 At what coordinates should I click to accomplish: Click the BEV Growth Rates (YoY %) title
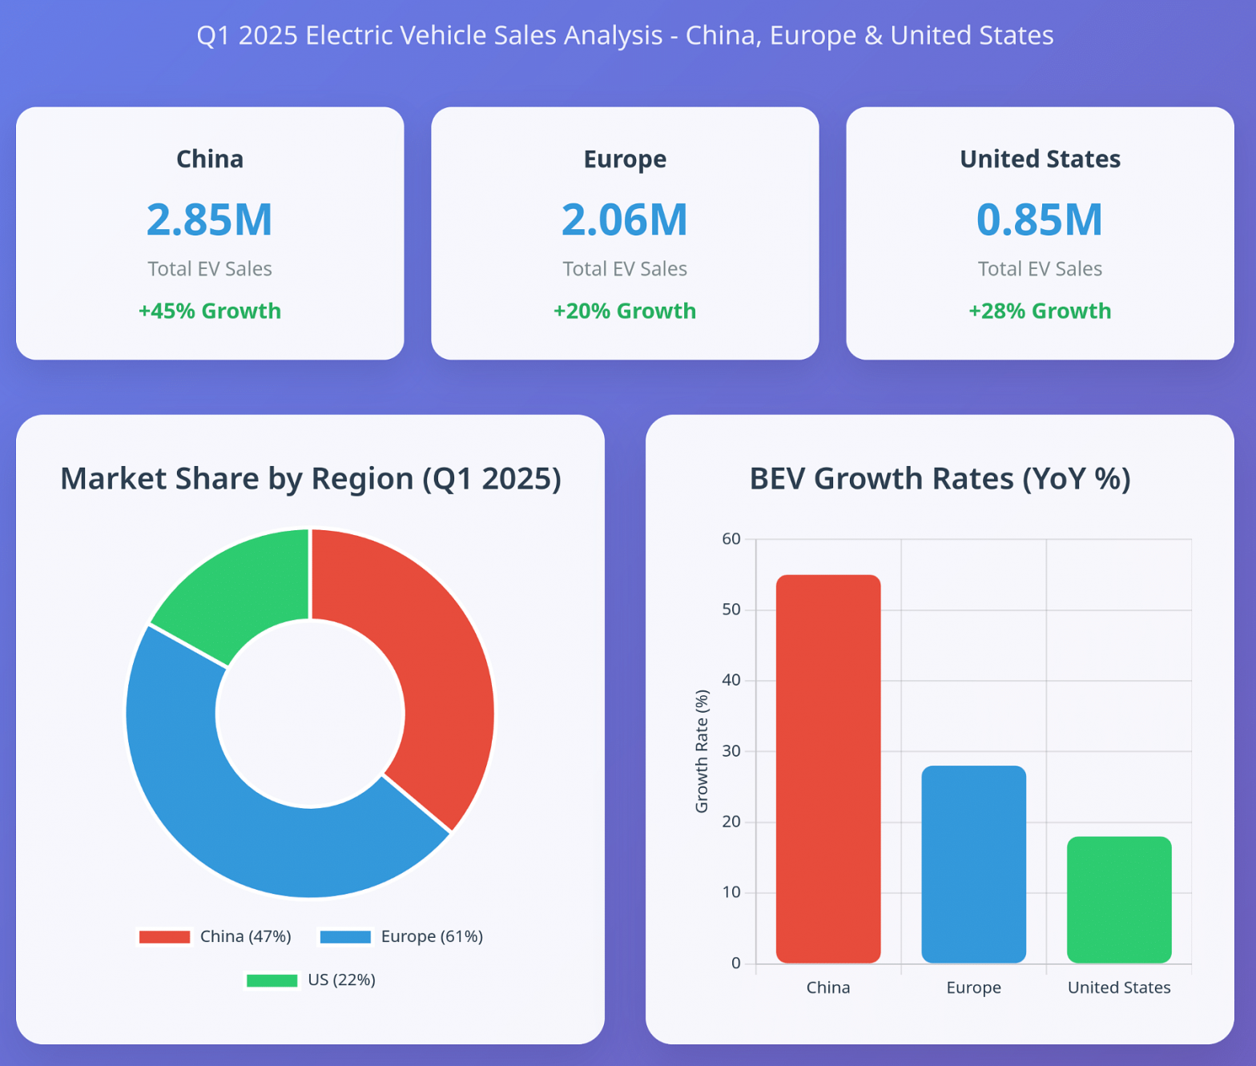(940, 478)
